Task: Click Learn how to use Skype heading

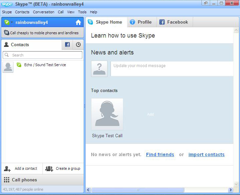Action: point(123,36)
